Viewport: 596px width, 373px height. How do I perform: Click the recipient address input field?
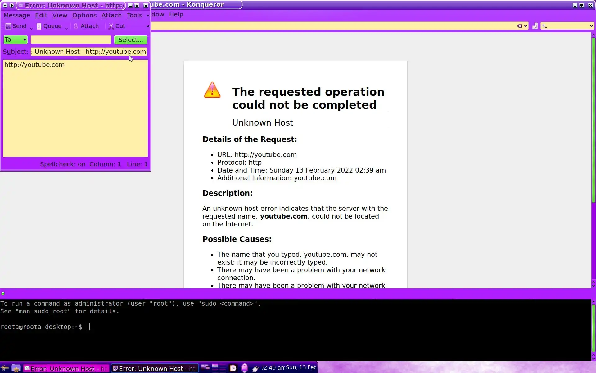pos(71,40)
